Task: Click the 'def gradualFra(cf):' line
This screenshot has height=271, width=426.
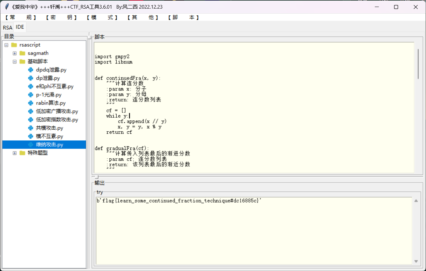Action: (x=122, y=148)
